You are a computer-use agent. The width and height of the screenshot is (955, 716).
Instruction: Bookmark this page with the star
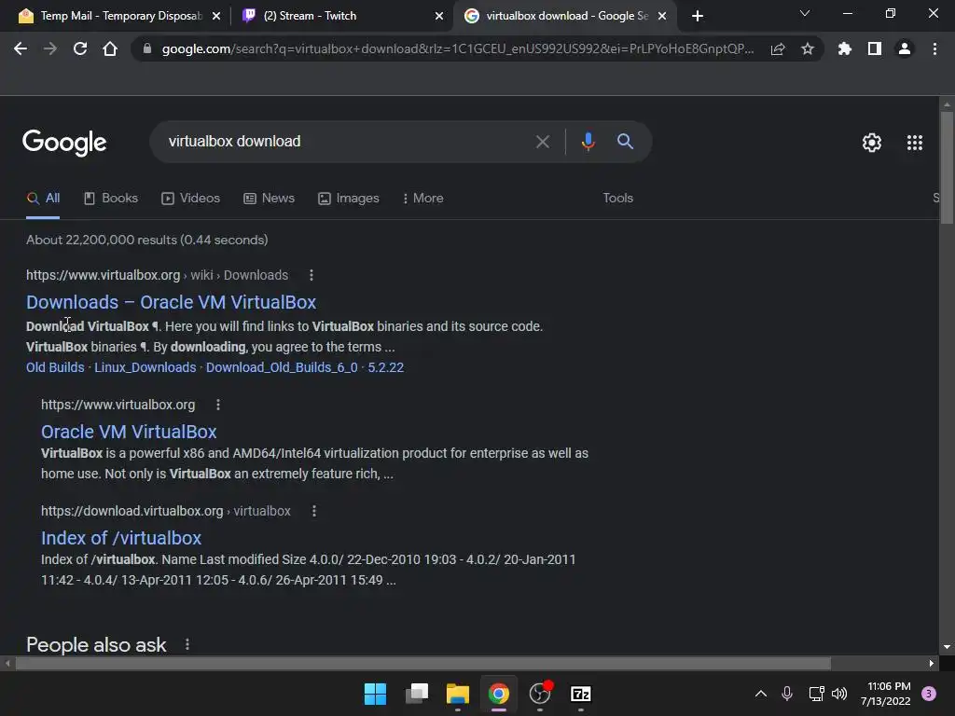pos(808,48)
